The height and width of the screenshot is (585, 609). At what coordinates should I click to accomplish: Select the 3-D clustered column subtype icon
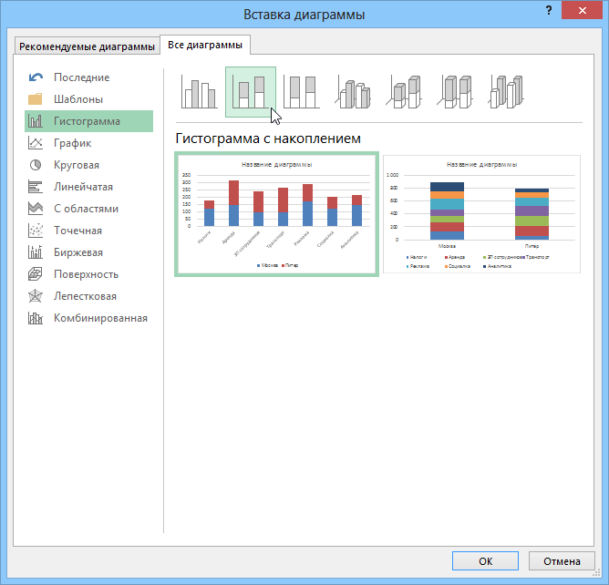pos(354,92)
